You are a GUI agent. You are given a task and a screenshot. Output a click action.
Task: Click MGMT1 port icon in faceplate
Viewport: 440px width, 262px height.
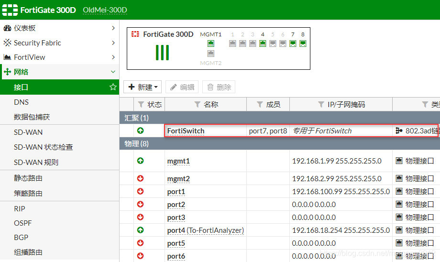[x=211, y=44]
